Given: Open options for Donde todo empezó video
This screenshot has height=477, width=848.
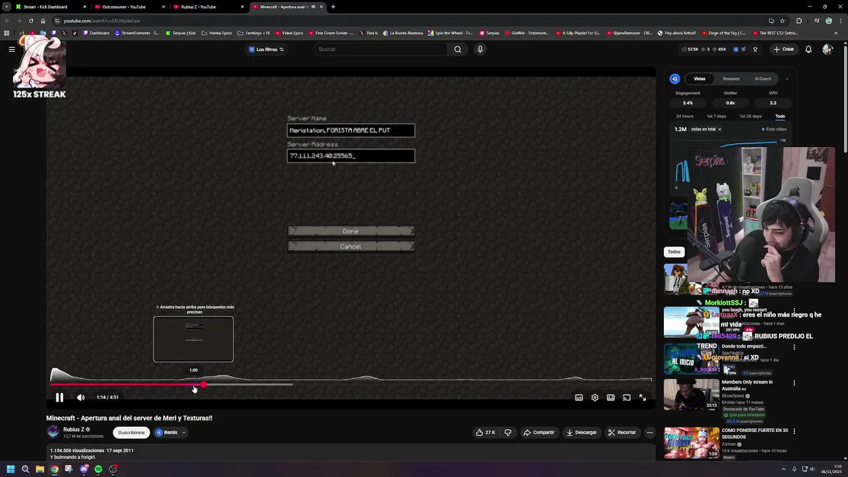Looking at the screenshot, I should (x=794, y=347).
